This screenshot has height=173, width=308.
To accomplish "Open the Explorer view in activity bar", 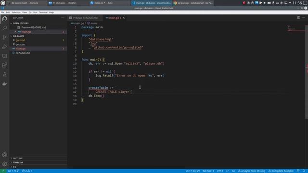I will coord(4,19).
